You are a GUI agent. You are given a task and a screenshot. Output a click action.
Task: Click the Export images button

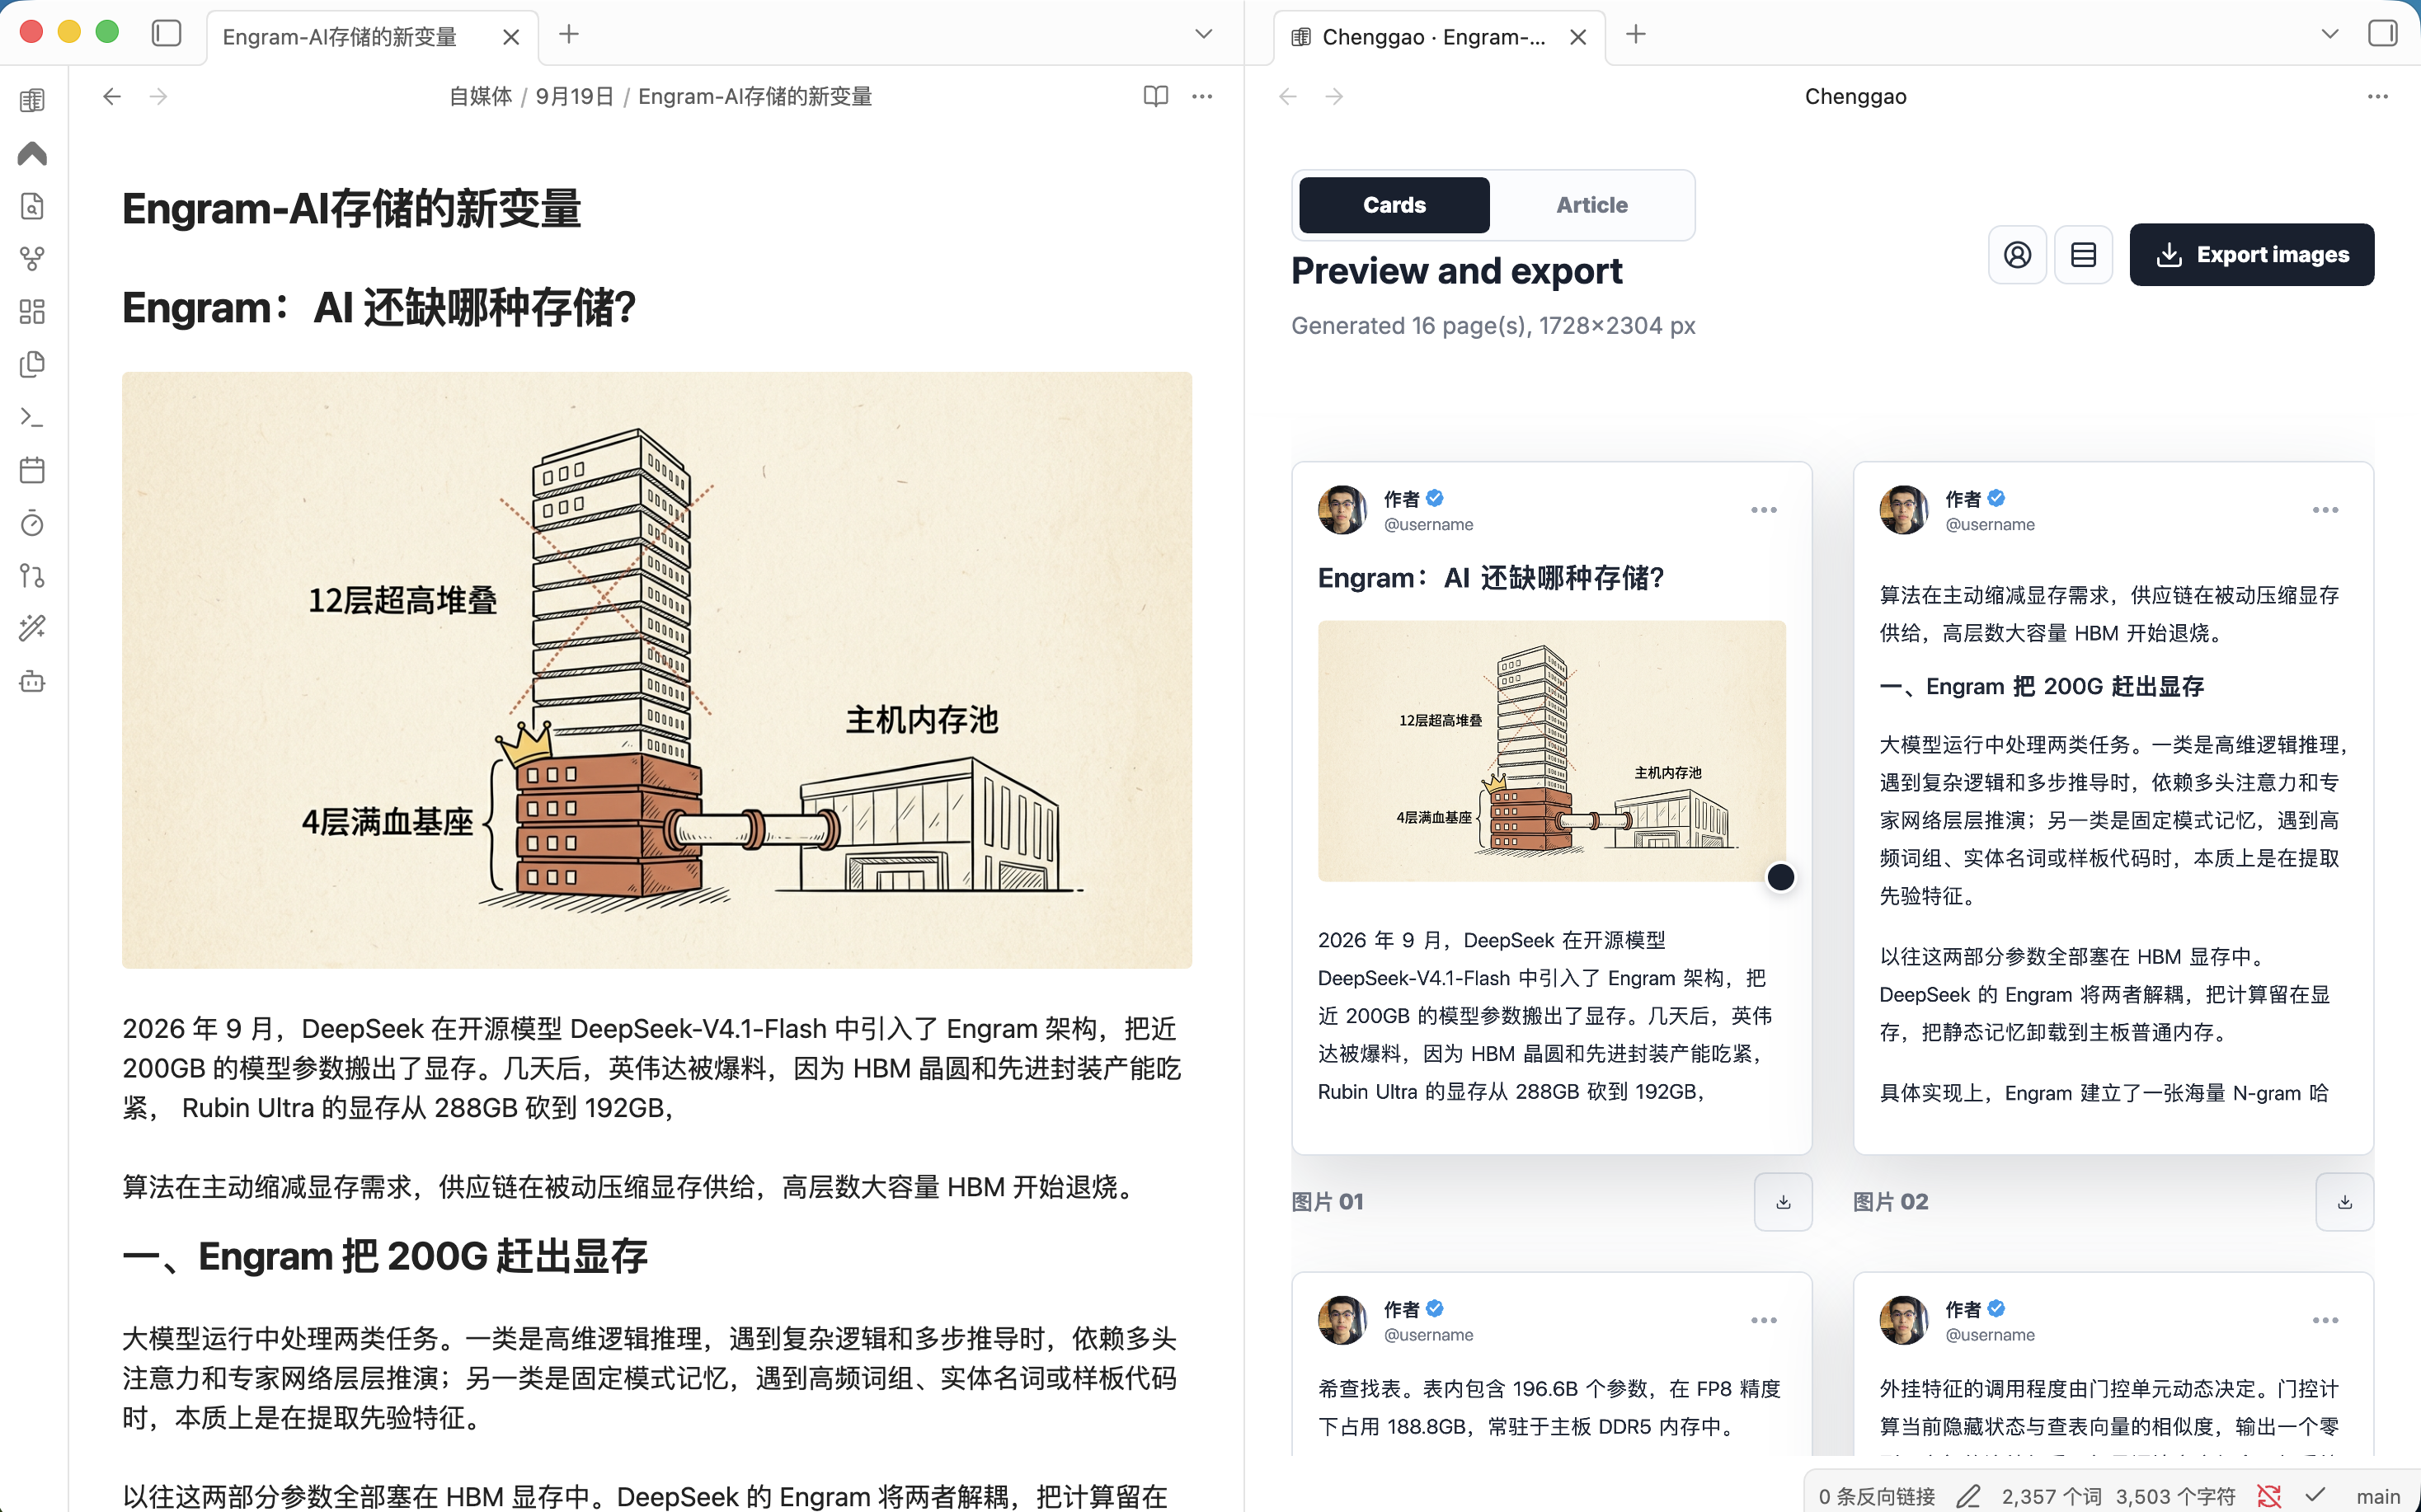click(x=2252, y=255)
